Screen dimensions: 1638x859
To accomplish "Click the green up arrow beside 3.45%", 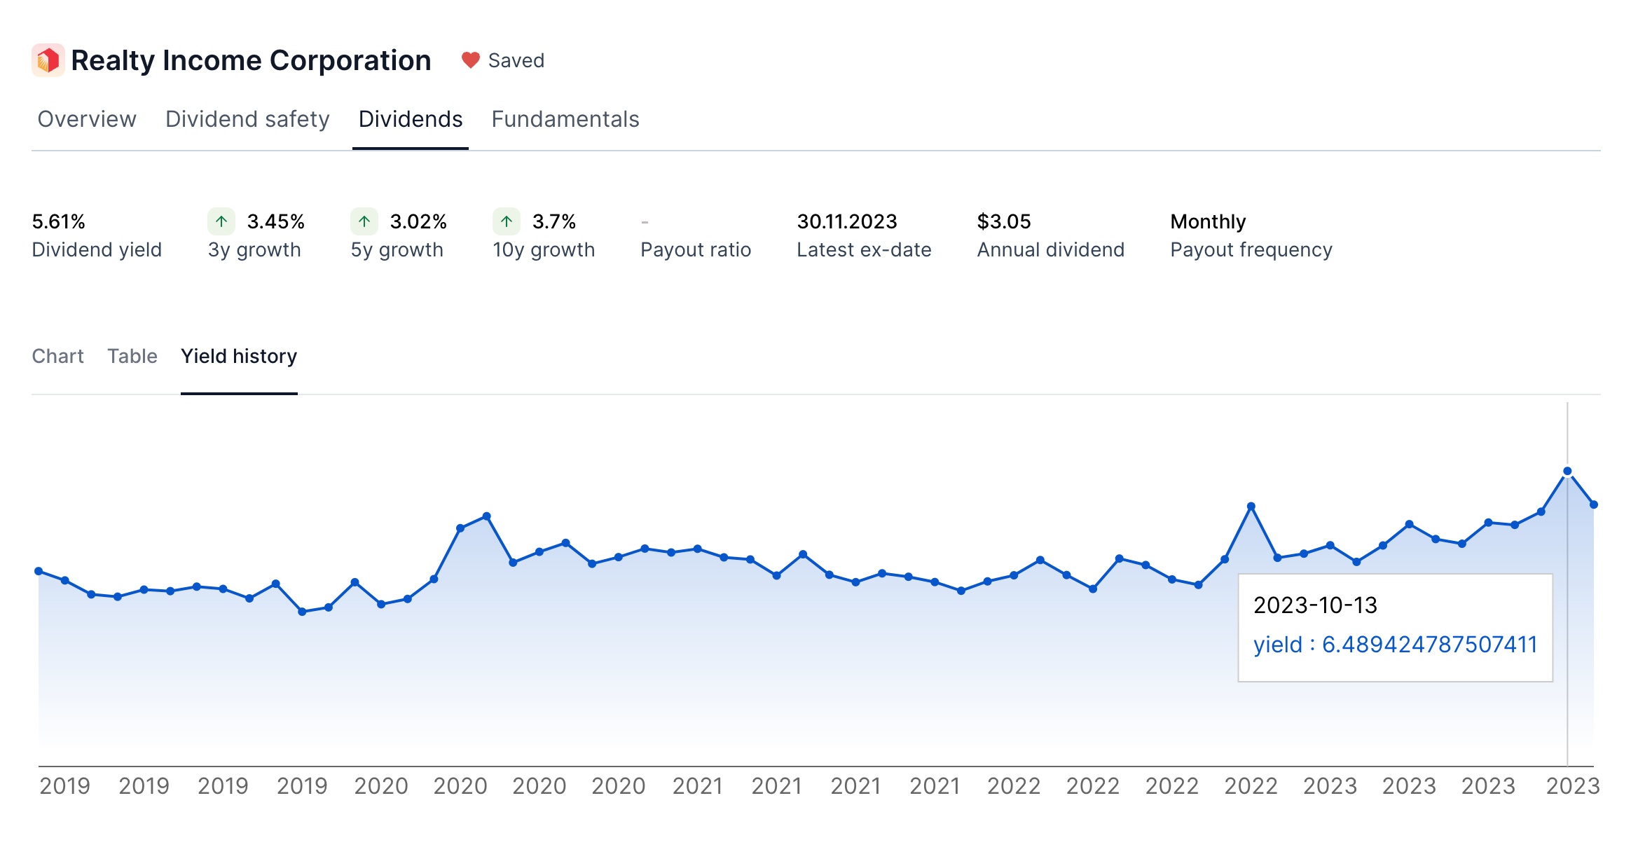I will click(221, 221).
